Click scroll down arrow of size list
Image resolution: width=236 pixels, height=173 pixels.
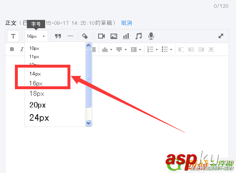pyautogui.click(x=89, y=123)
